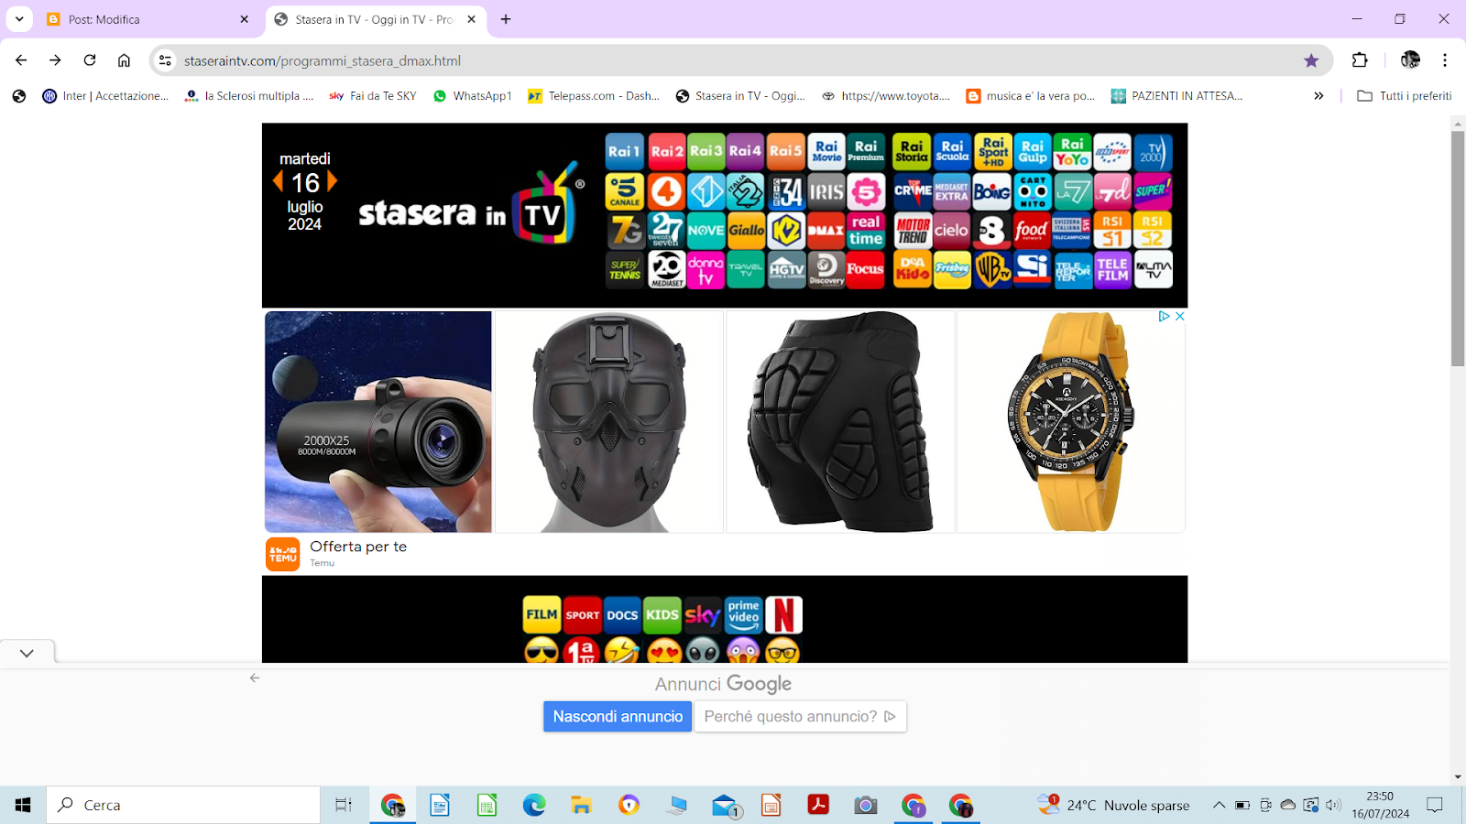
Task: Open the Rai 1 channel icon
Action: (x=624, y=151)
